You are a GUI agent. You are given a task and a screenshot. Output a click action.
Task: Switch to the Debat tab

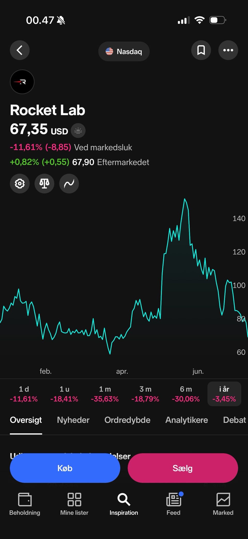tap(235, 420)
